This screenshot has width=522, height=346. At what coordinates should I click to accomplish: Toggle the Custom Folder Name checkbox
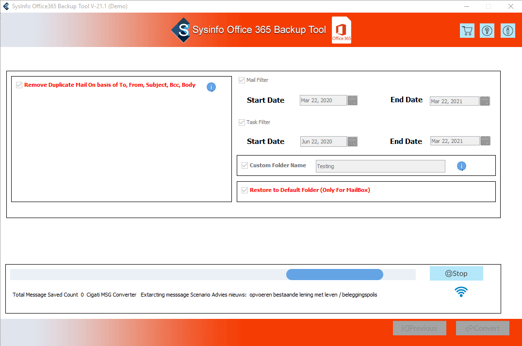[x=245, y=165]
